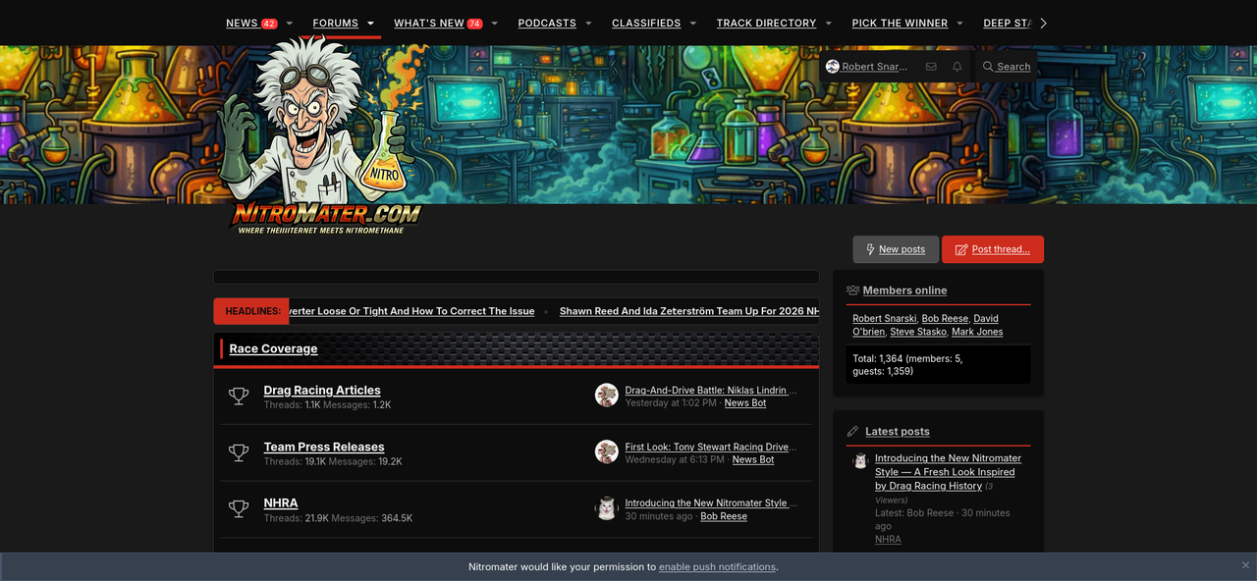Open Steve Stasko member profile
The image size is (1257, 581).
point(918,333)
